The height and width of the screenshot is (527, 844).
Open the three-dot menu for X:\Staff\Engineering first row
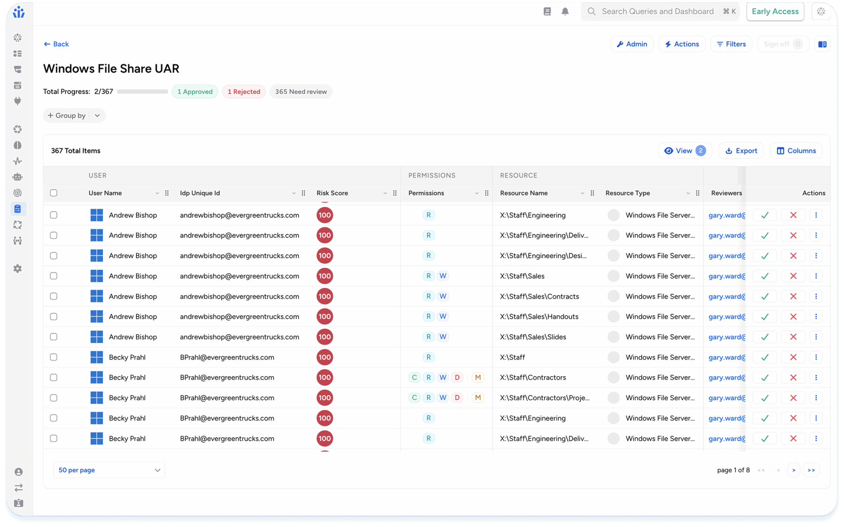[816, 215]
